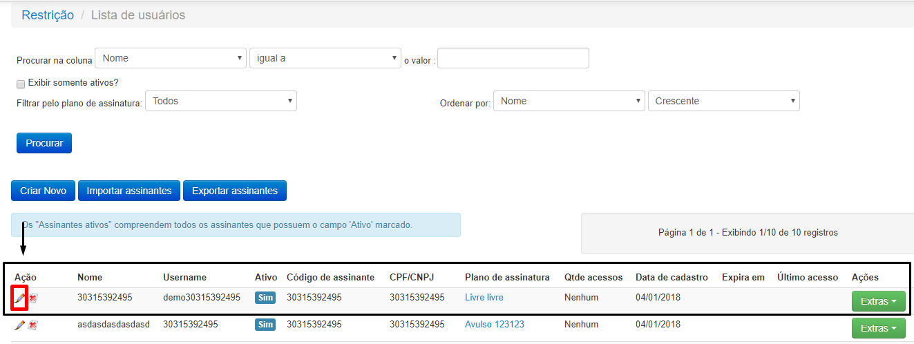The height and width of the screenshot is (344, 914).
Task: Select username demo30315392495 cell
Action: tap(202, 298)
